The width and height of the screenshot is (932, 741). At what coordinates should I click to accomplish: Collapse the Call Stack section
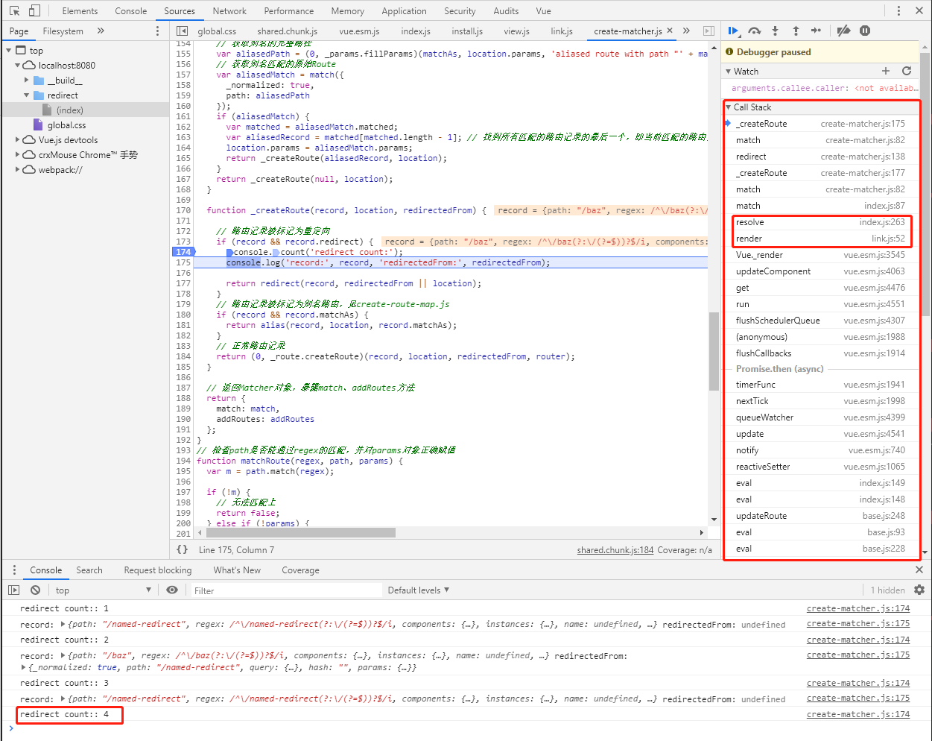(x=730, y=107)
